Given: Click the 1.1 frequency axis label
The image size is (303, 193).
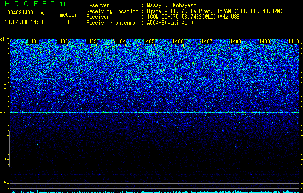Looking at the screenshot, I should (x=4, y=63).
